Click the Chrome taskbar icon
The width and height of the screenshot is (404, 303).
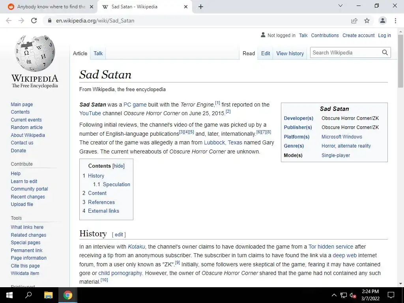68,295
